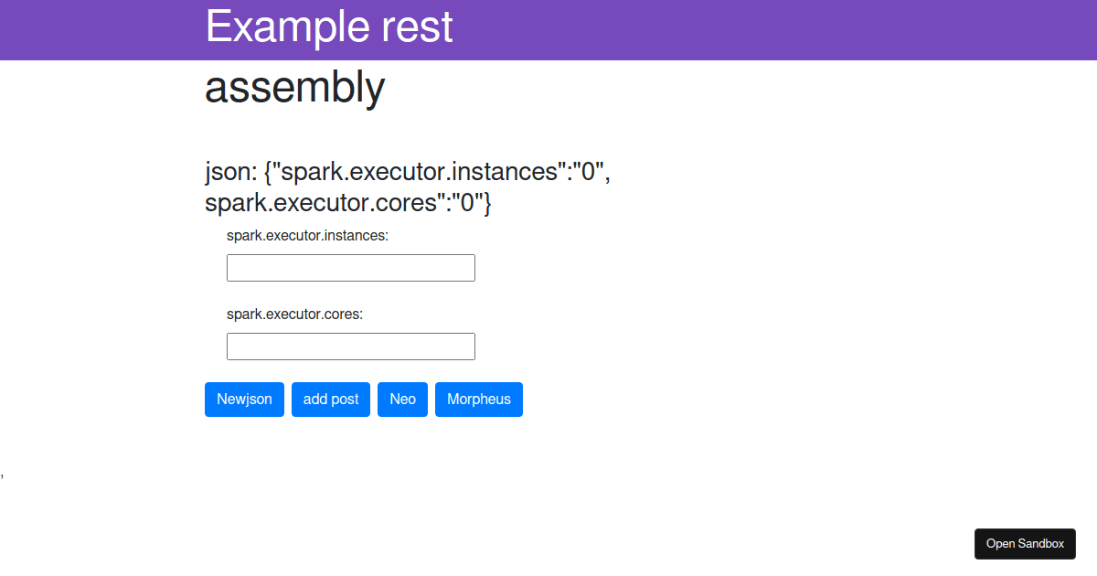
Task: Select the Morpheus button
Action: [x=478, y=399]
